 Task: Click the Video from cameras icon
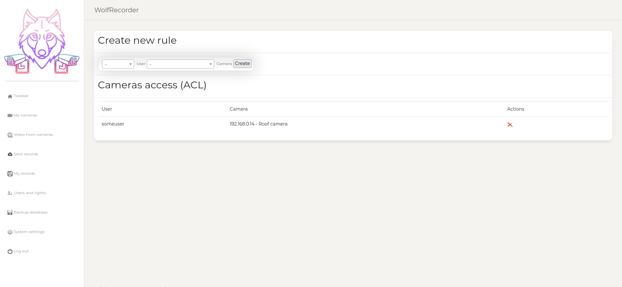(10, 135)
